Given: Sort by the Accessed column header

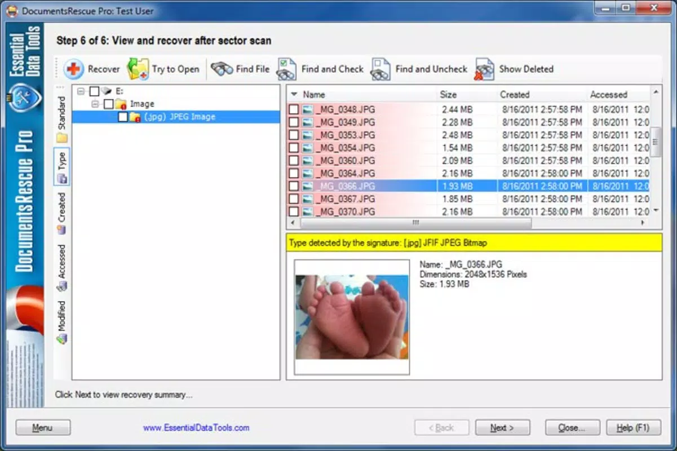Looking at the screenshot, I should tap(618, 94).
